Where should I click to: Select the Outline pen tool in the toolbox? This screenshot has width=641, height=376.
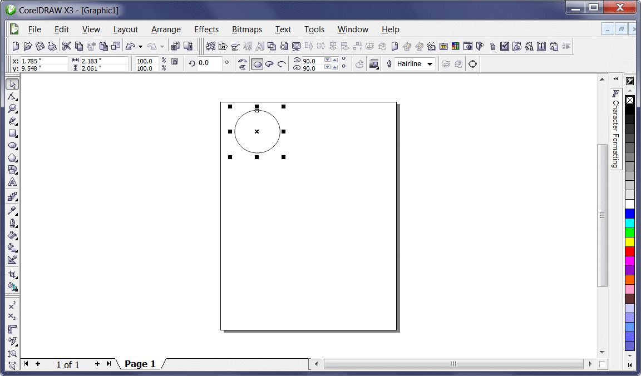click(12, 223)
